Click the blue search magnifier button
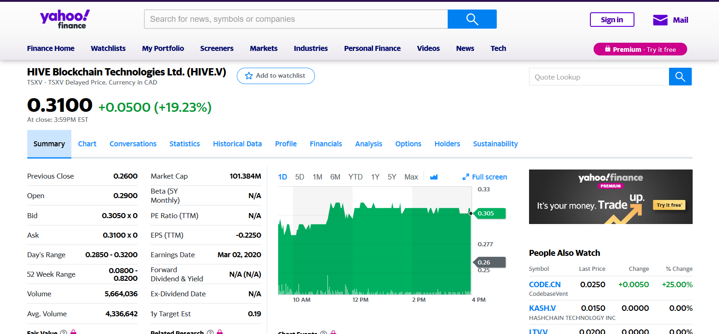The height and width of the screenshot is (334, 719). [472, 19]
